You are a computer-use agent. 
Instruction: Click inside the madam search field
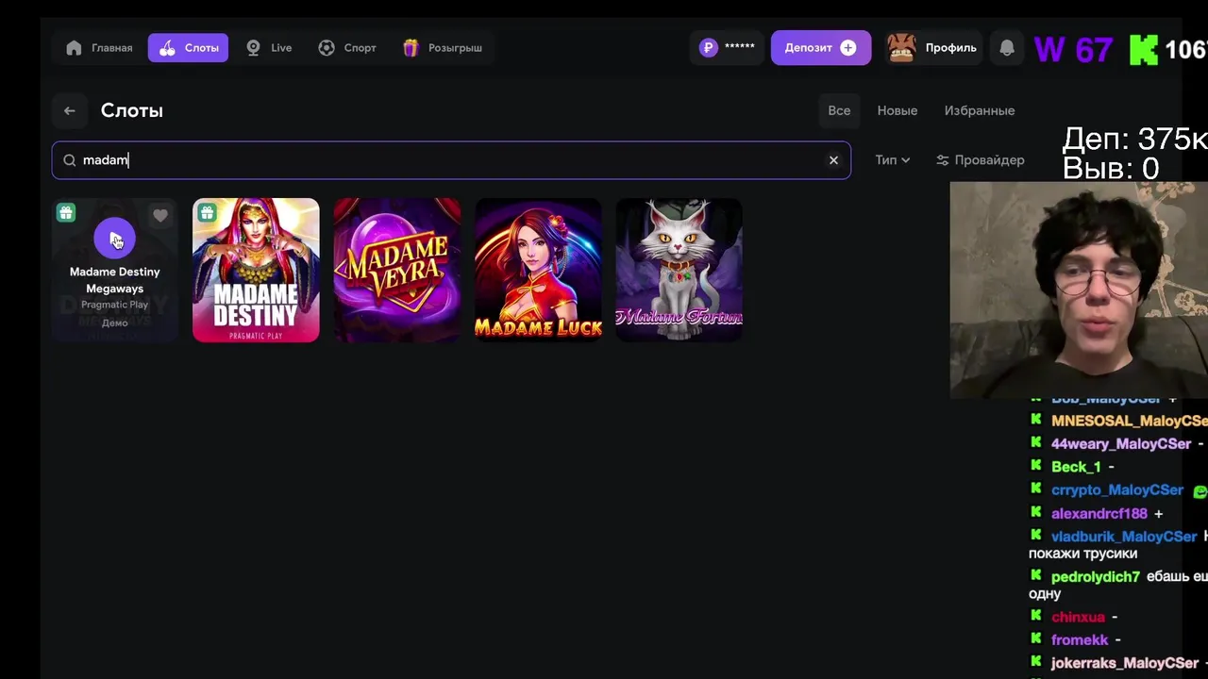coord(451,160)
